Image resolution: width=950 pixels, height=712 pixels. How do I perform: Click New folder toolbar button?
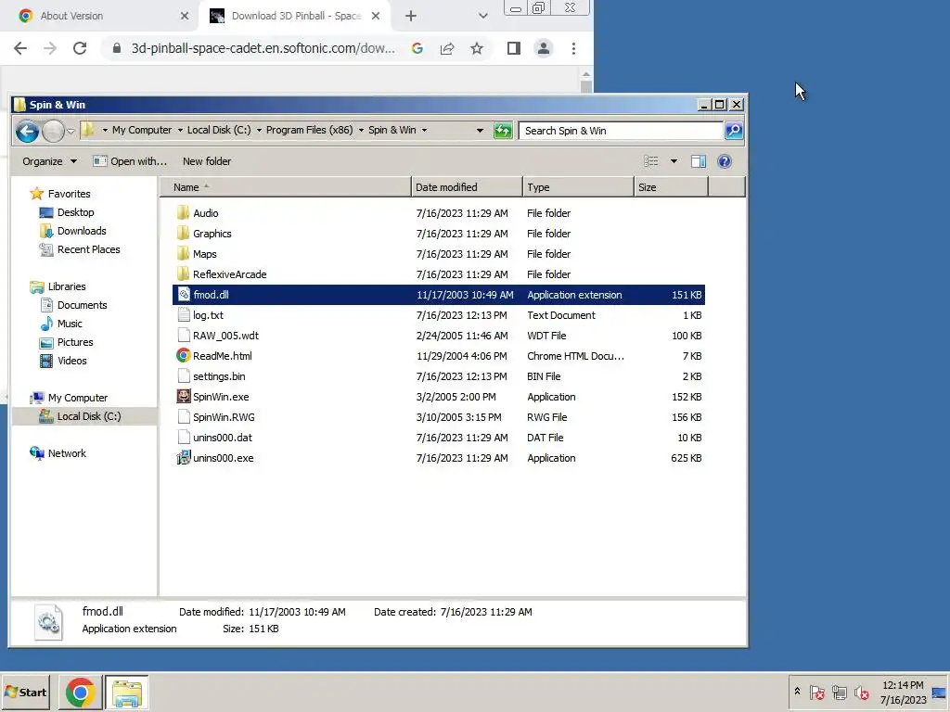click(x=207, y=161)
